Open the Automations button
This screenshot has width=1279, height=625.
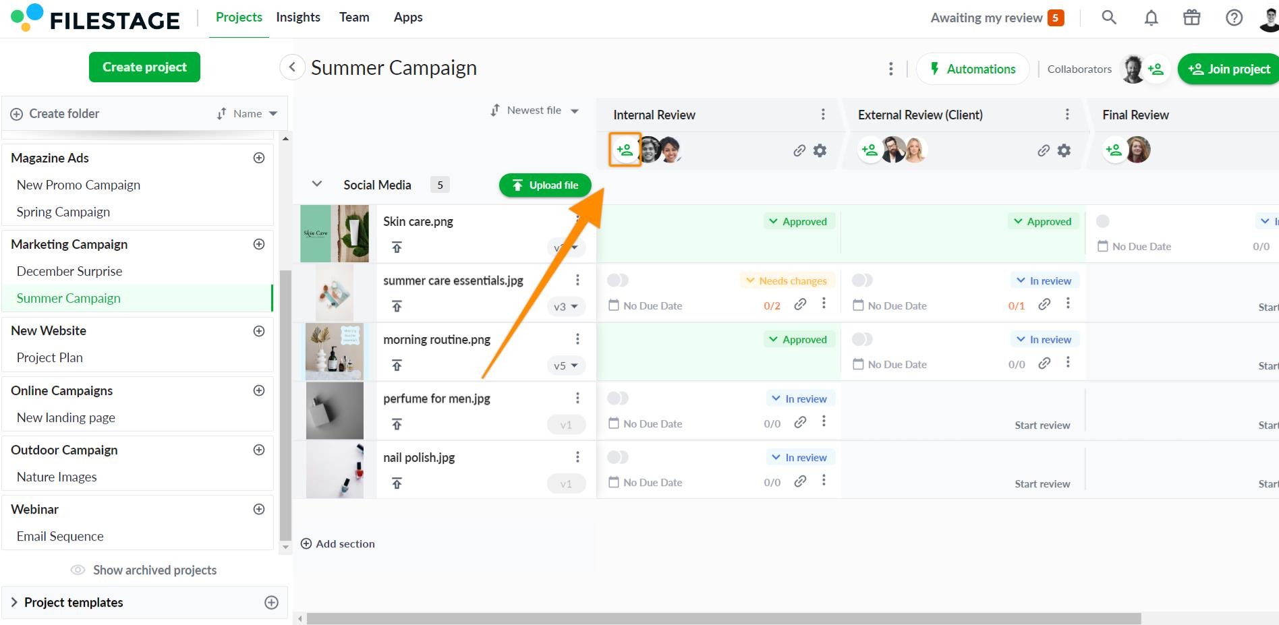pyautogui.click(x=972, y=69)
